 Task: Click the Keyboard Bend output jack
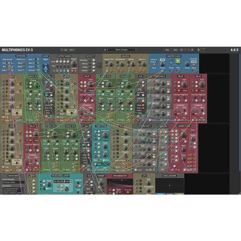(23, 67)
